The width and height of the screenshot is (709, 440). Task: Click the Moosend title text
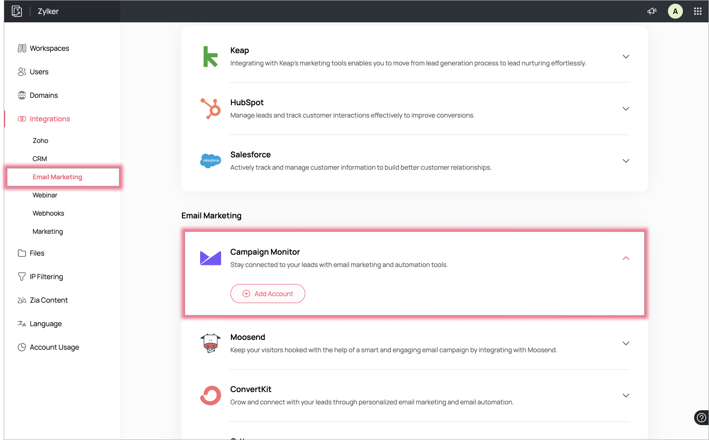point(248,337)
